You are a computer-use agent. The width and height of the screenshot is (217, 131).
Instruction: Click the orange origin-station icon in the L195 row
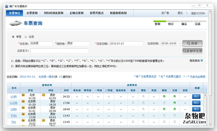pos(23,95)
